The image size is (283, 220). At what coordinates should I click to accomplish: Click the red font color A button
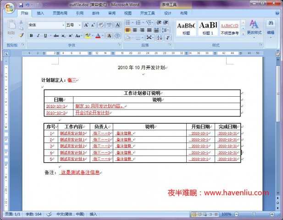click(98, 36)
